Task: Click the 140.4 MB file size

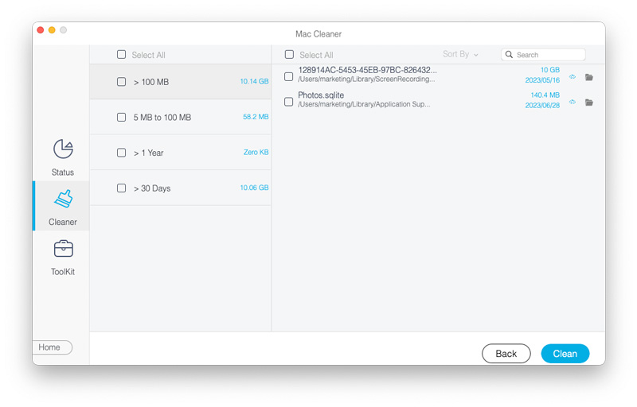Action: (x=545, y=95)
